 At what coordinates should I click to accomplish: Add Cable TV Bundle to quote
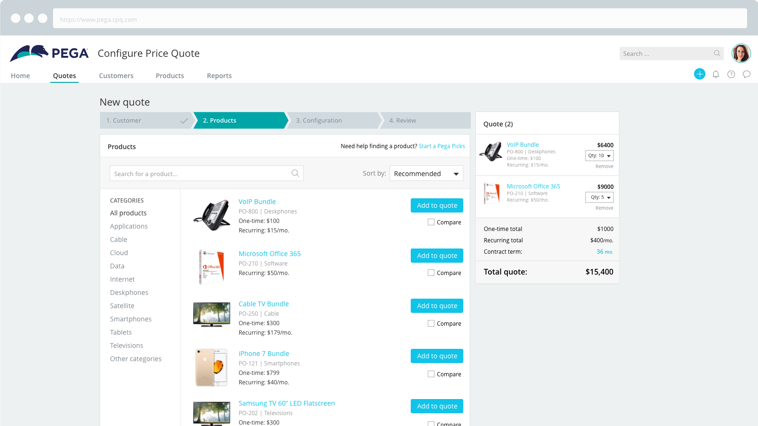pyautogui.click(x=437, y=306)
